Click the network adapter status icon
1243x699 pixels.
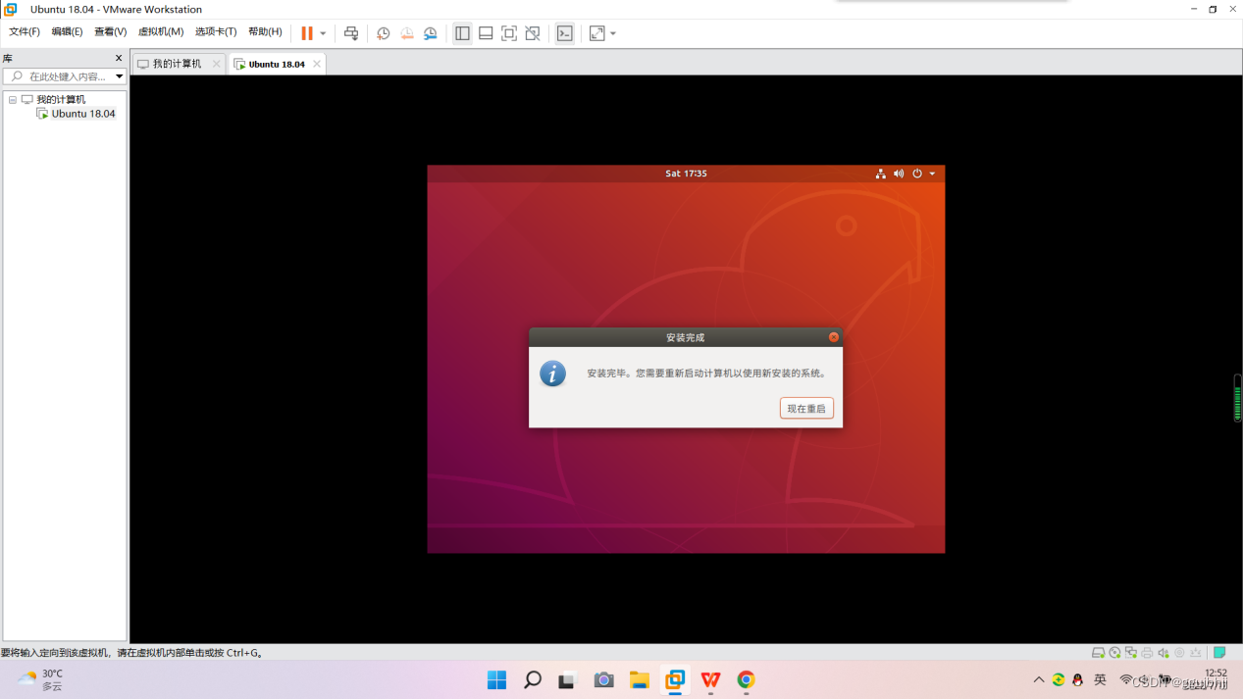pos(1131,653)
